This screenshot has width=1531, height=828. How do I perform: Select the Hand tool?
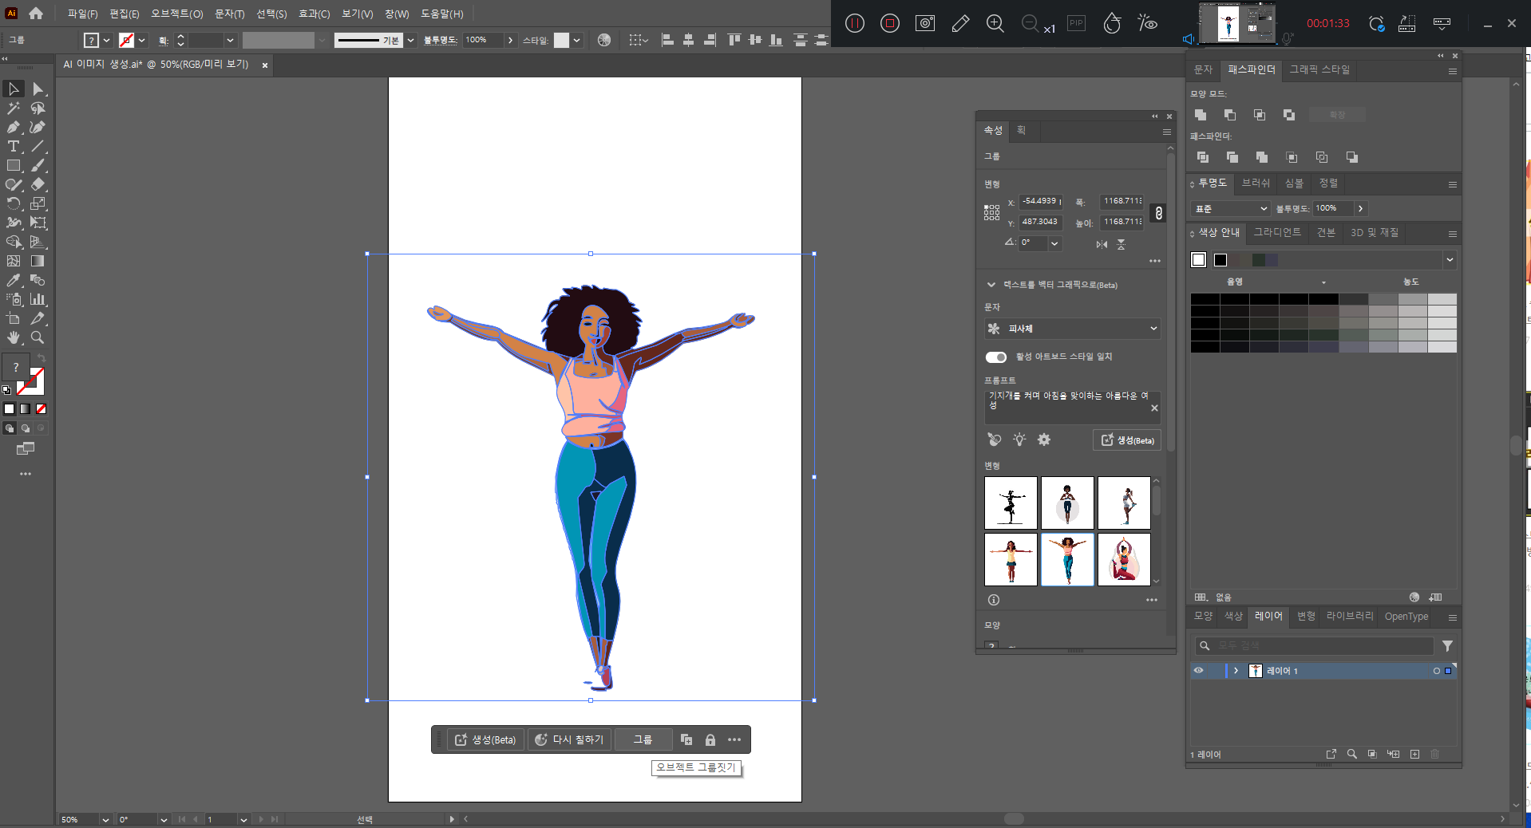[14, 338]
